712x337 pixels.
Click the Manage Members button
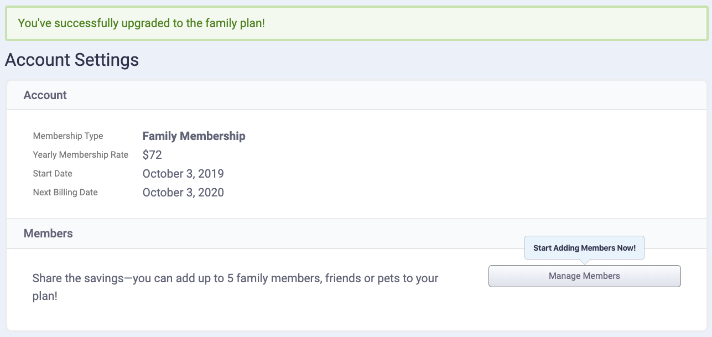click(x=584, y=276)
